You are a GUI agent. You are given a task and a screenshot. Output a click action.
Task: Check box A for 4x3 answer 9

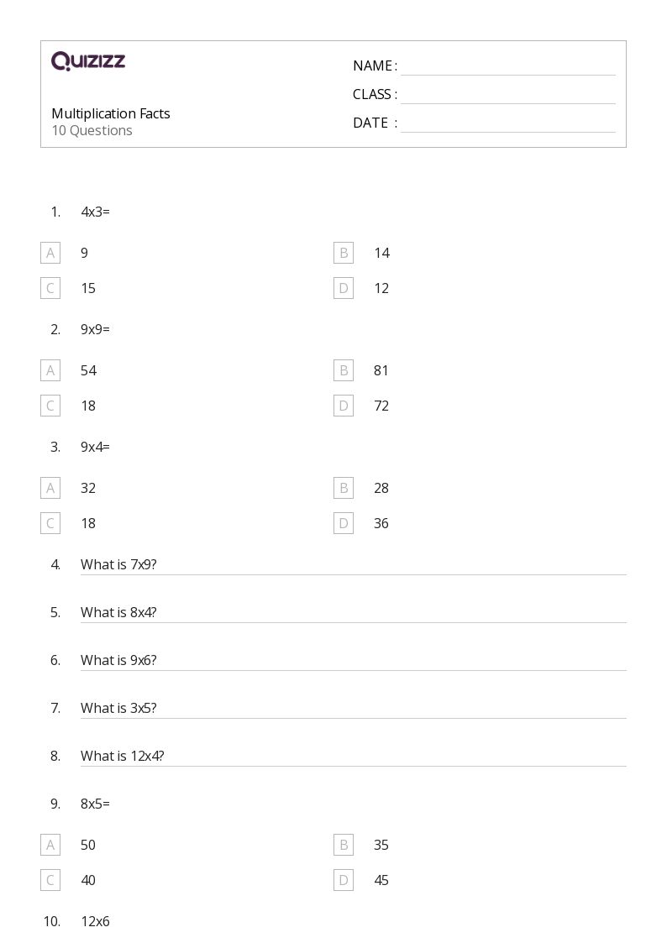coord(50,253)
